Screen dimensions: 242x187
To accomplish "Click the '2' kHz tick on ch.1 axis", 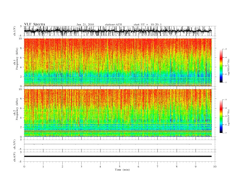I will [21, 77].
